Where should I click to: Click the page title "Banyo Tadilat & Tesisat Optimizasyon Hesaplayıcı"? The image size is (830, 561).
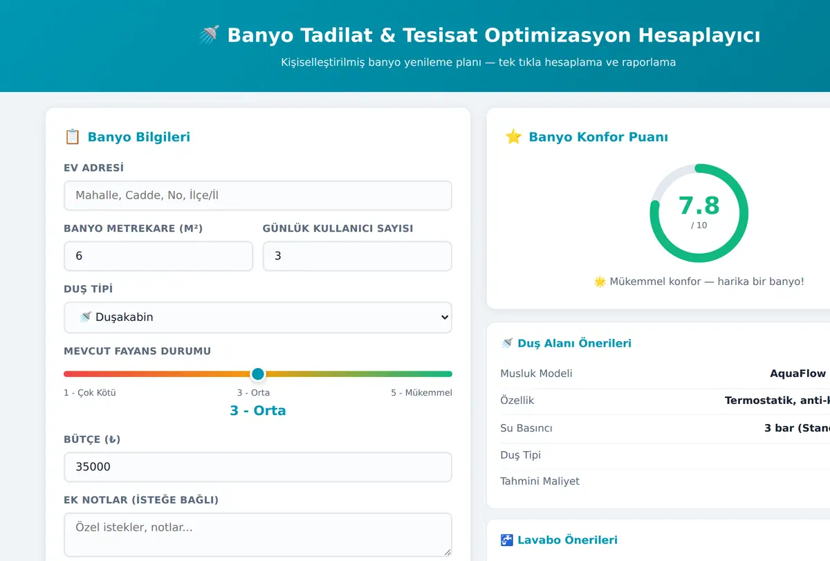tap(494, 35)
